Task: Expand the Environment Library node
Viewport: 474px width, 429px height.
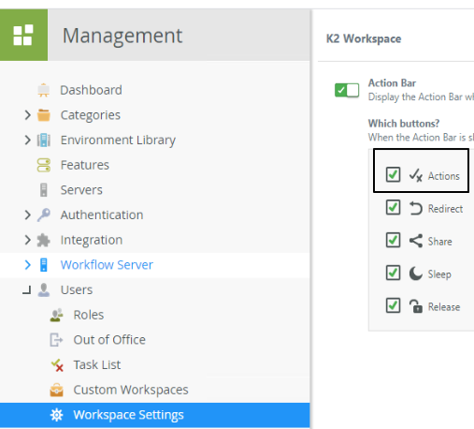Action: coord(28,141)
